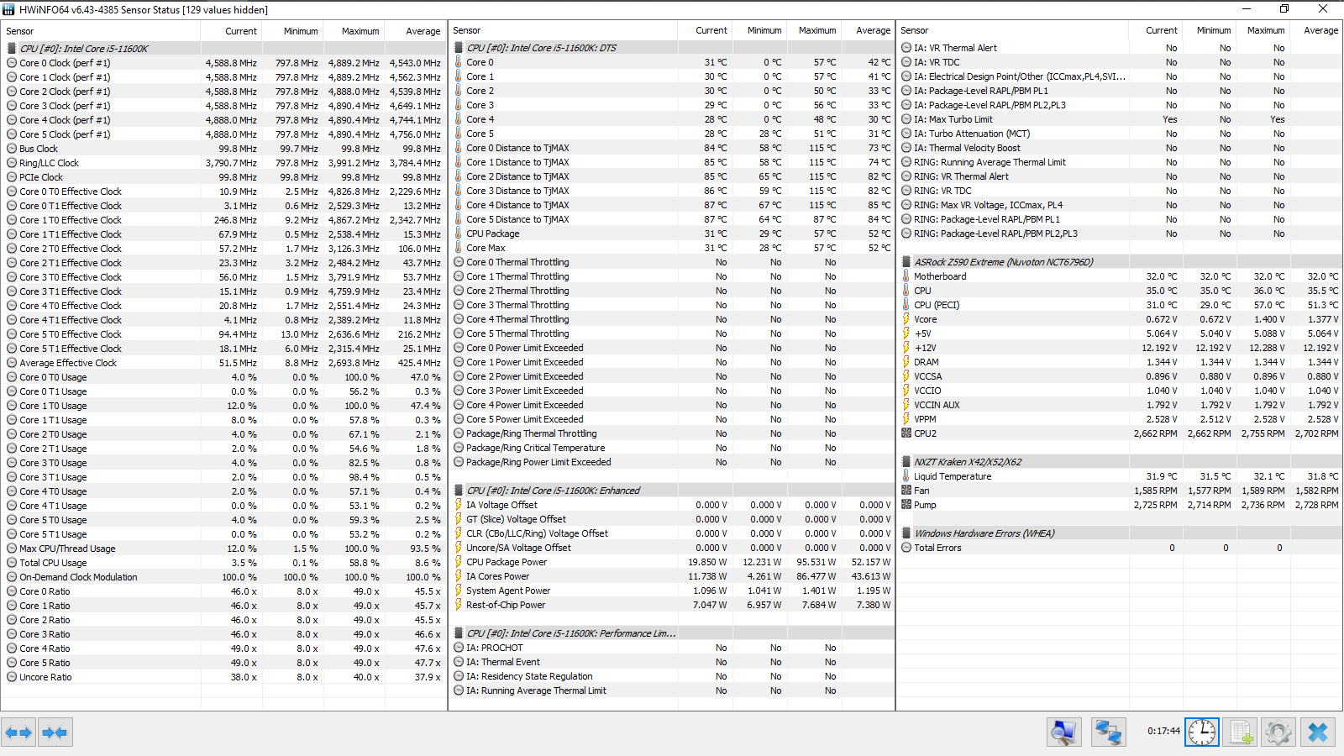Select the IA: Max Turbo Limit row
Viewport: 1344px width, 756px height.
tap(1120, 119)
